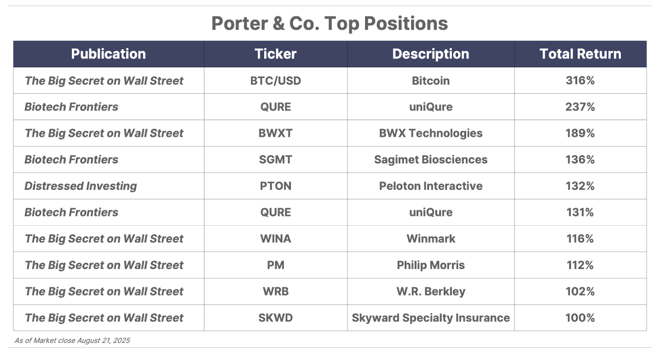Select the BWX Technologies description cell
The height and width of the screenshot is (354, 660).
coord(431,133)
